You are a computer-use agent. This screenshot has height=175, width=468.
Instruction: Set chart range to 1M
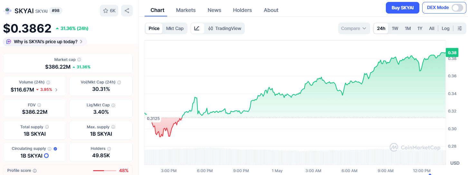point(408,28)
